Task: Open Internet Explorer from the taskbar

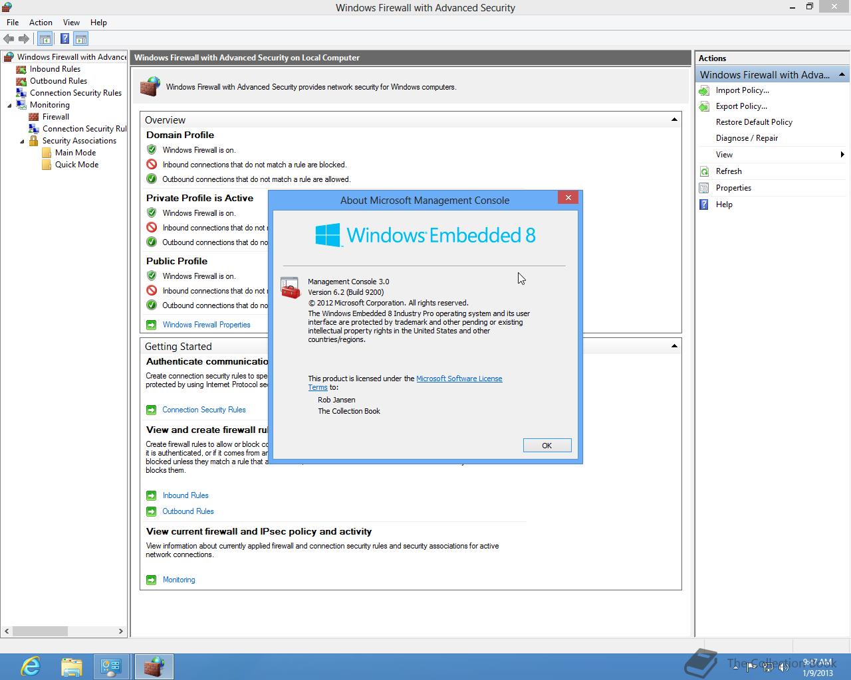Action: [x=31, y=666]
